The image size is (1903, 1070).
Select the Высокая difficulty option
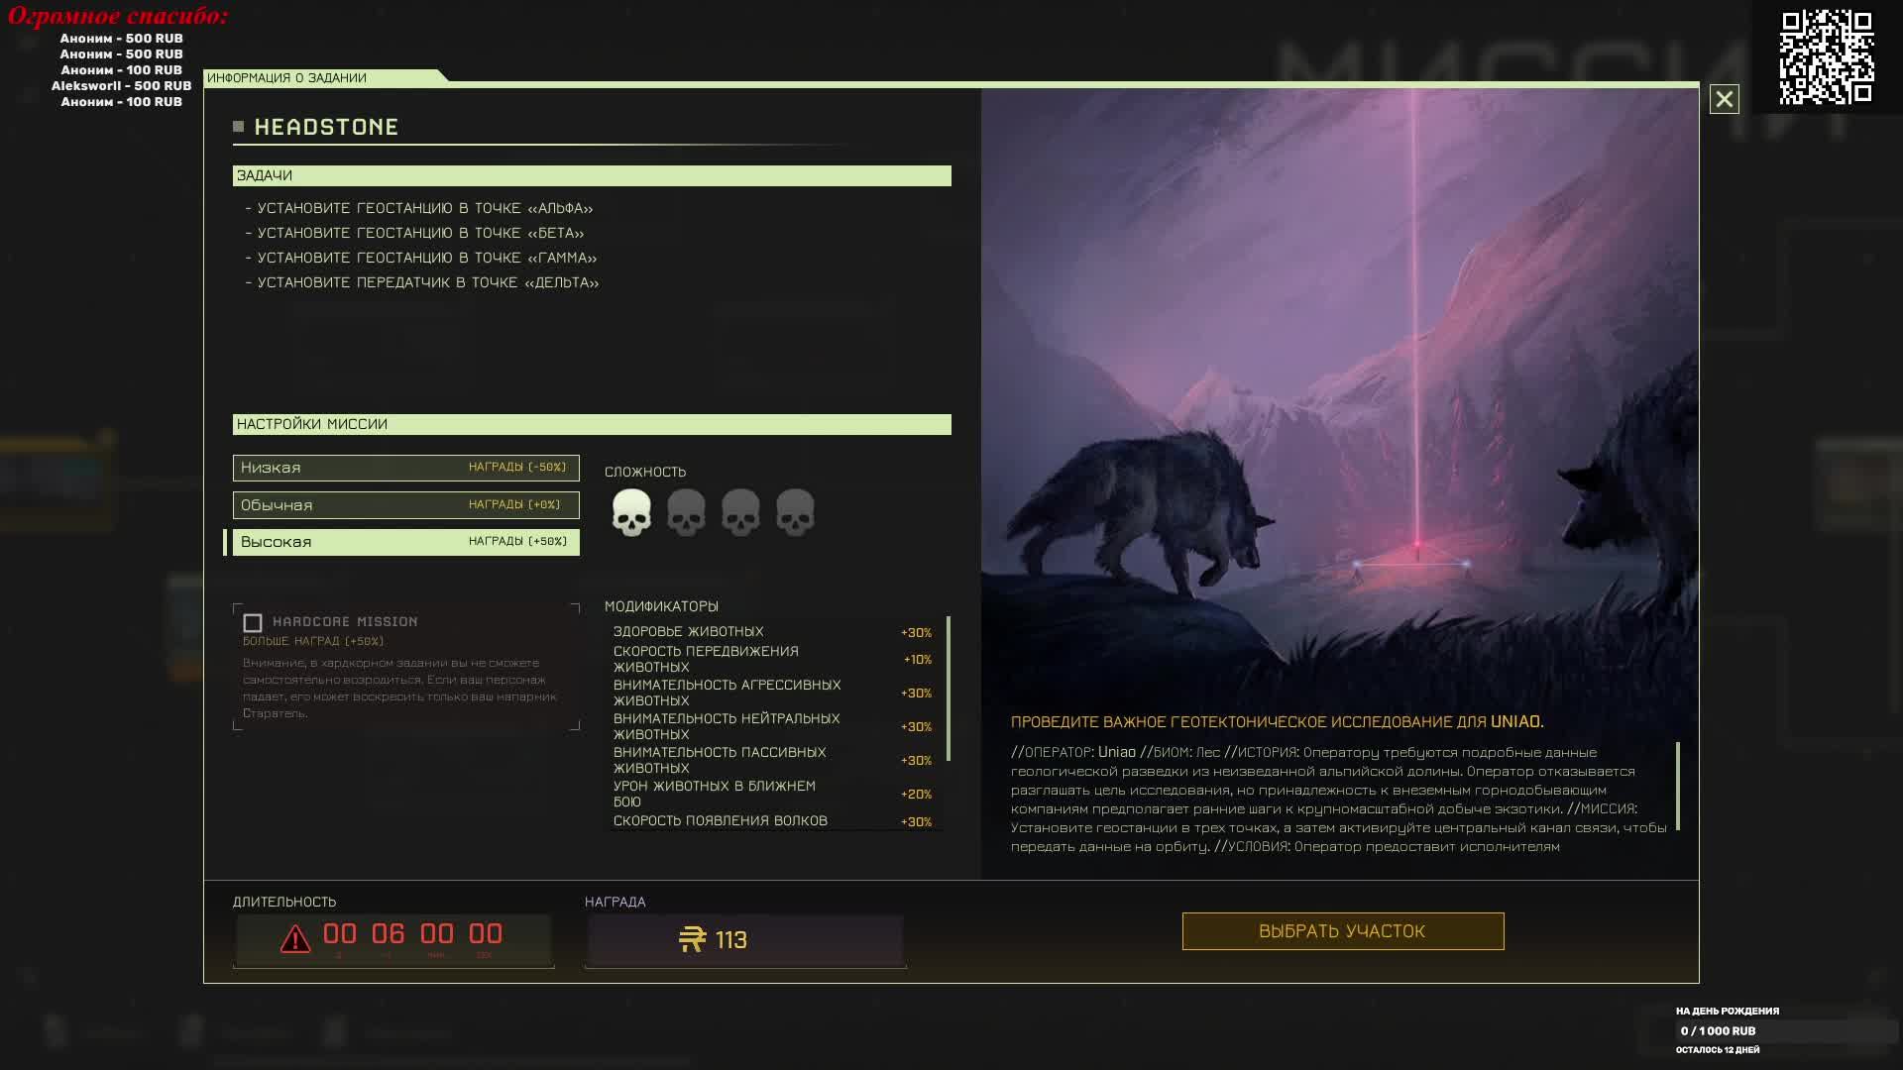(x=405, y=542)
